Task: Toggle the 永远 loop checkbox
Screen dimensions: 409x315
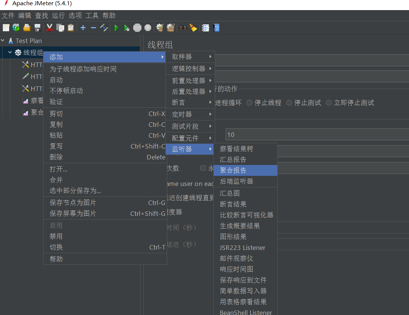Action: tap(203, 168)
